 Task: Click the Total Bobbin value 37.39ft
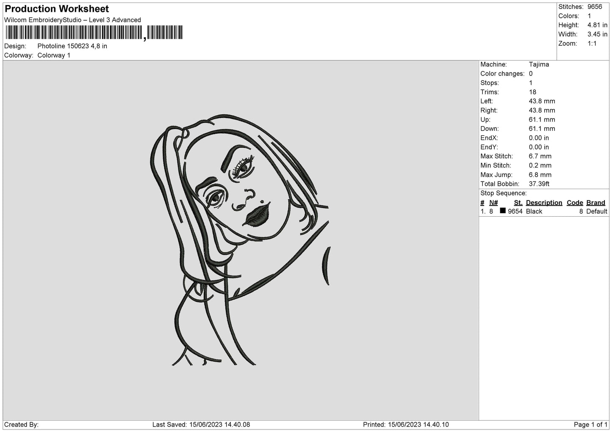[539, 184]
